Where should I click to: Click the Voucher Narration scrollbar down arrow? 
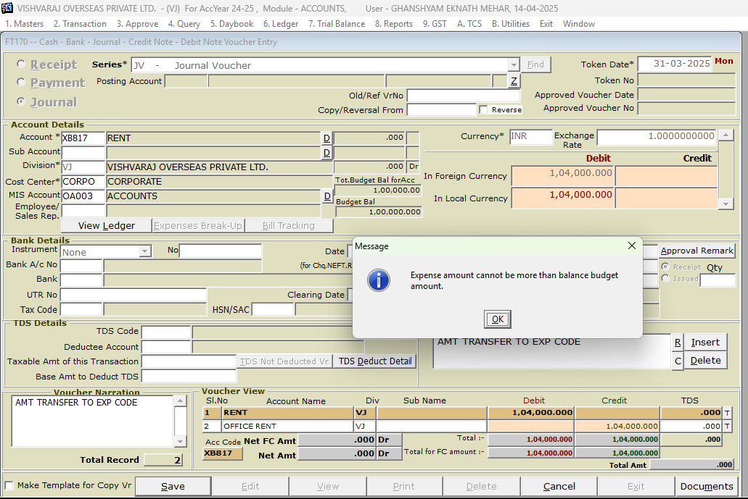click(x=181, y=442)
